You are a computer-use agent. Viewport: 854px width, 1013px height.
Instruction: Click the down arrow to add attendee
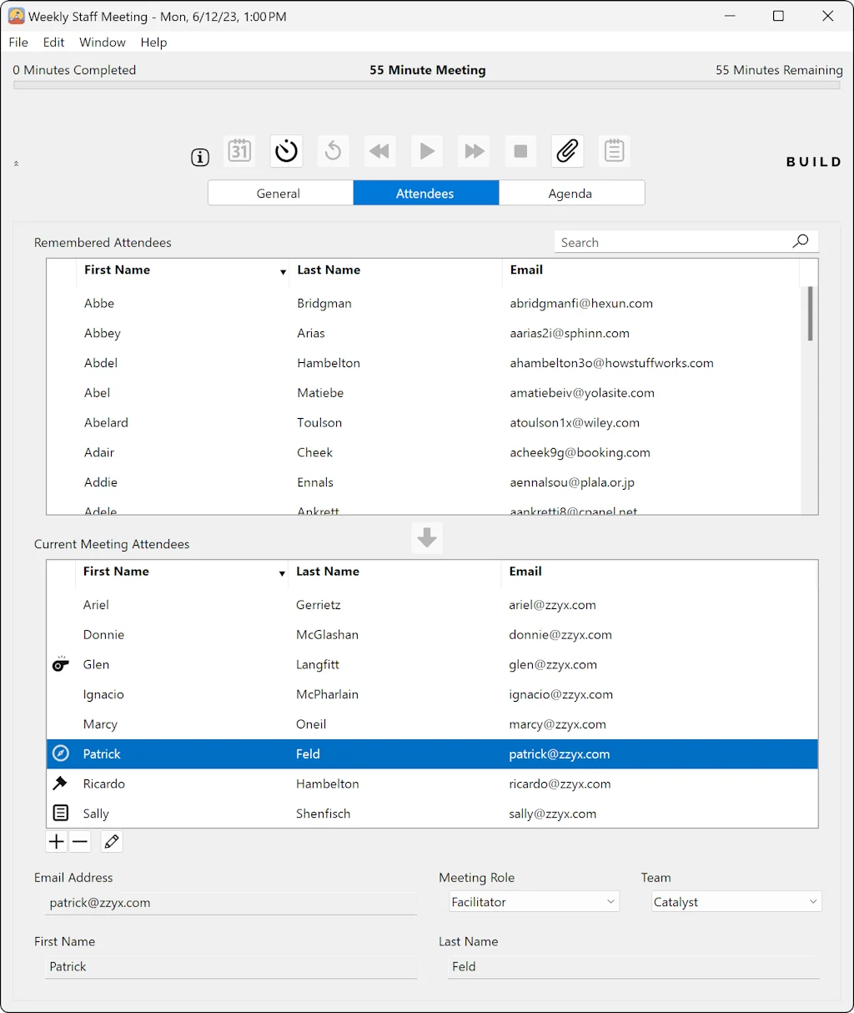pos(427,538)
